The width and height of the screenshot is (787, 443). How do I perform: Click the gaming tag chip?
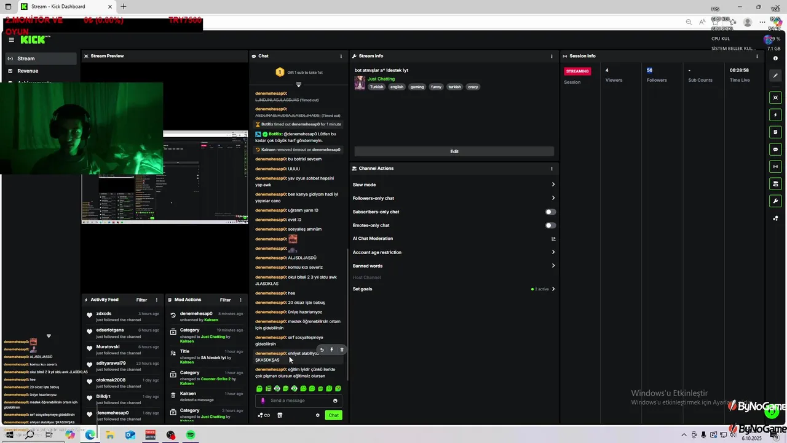pos(417,87)
